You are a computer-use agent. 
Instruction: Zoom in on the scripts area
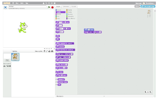pos(150,92)
